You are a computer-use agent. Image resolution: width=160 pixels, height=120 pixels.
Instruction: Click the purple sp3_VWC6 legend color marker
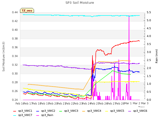130,111
